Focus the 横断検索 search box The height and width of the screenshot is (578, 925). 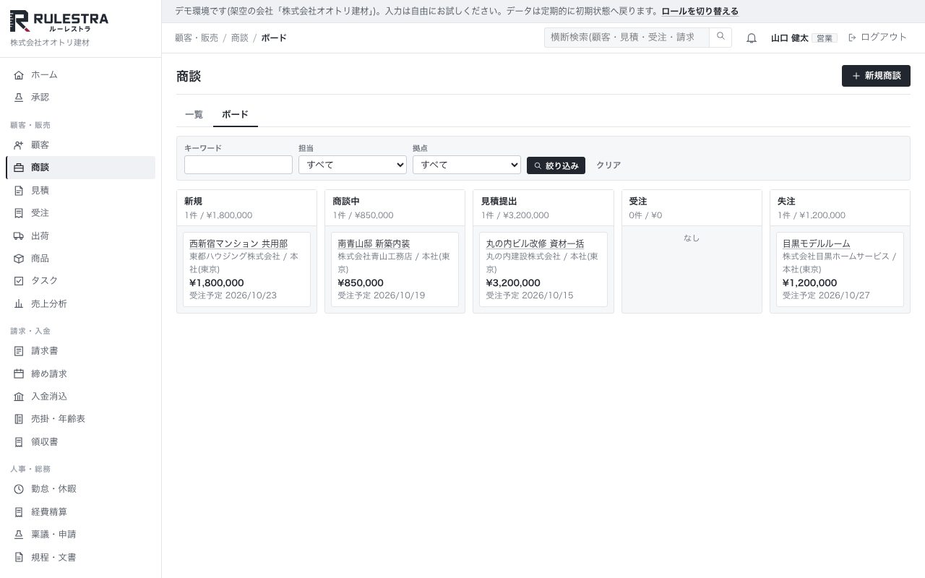(x=627, y=37)
